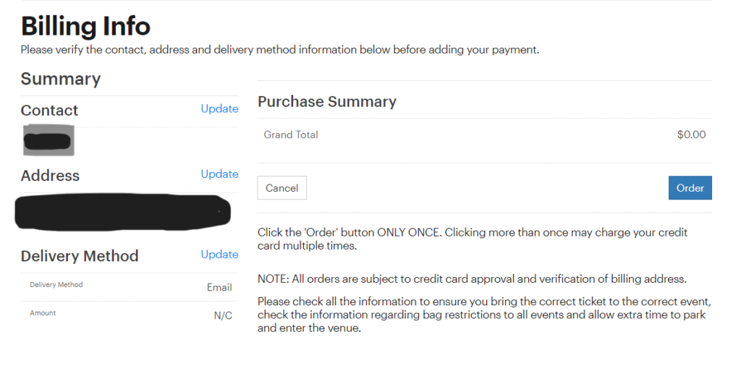Select the Amount row label
Viewport: 741px width, 392px height.
coord(43,313)
